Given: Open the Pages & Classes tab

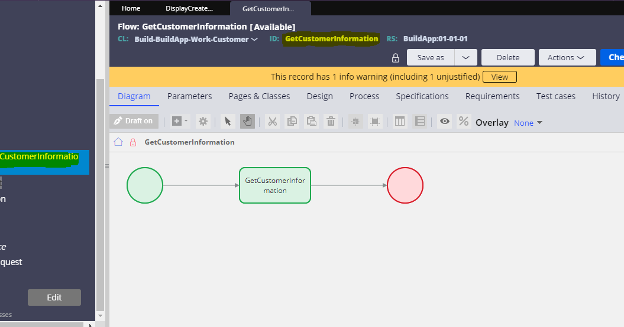Looking at the screenshot, I should (259, 96).
